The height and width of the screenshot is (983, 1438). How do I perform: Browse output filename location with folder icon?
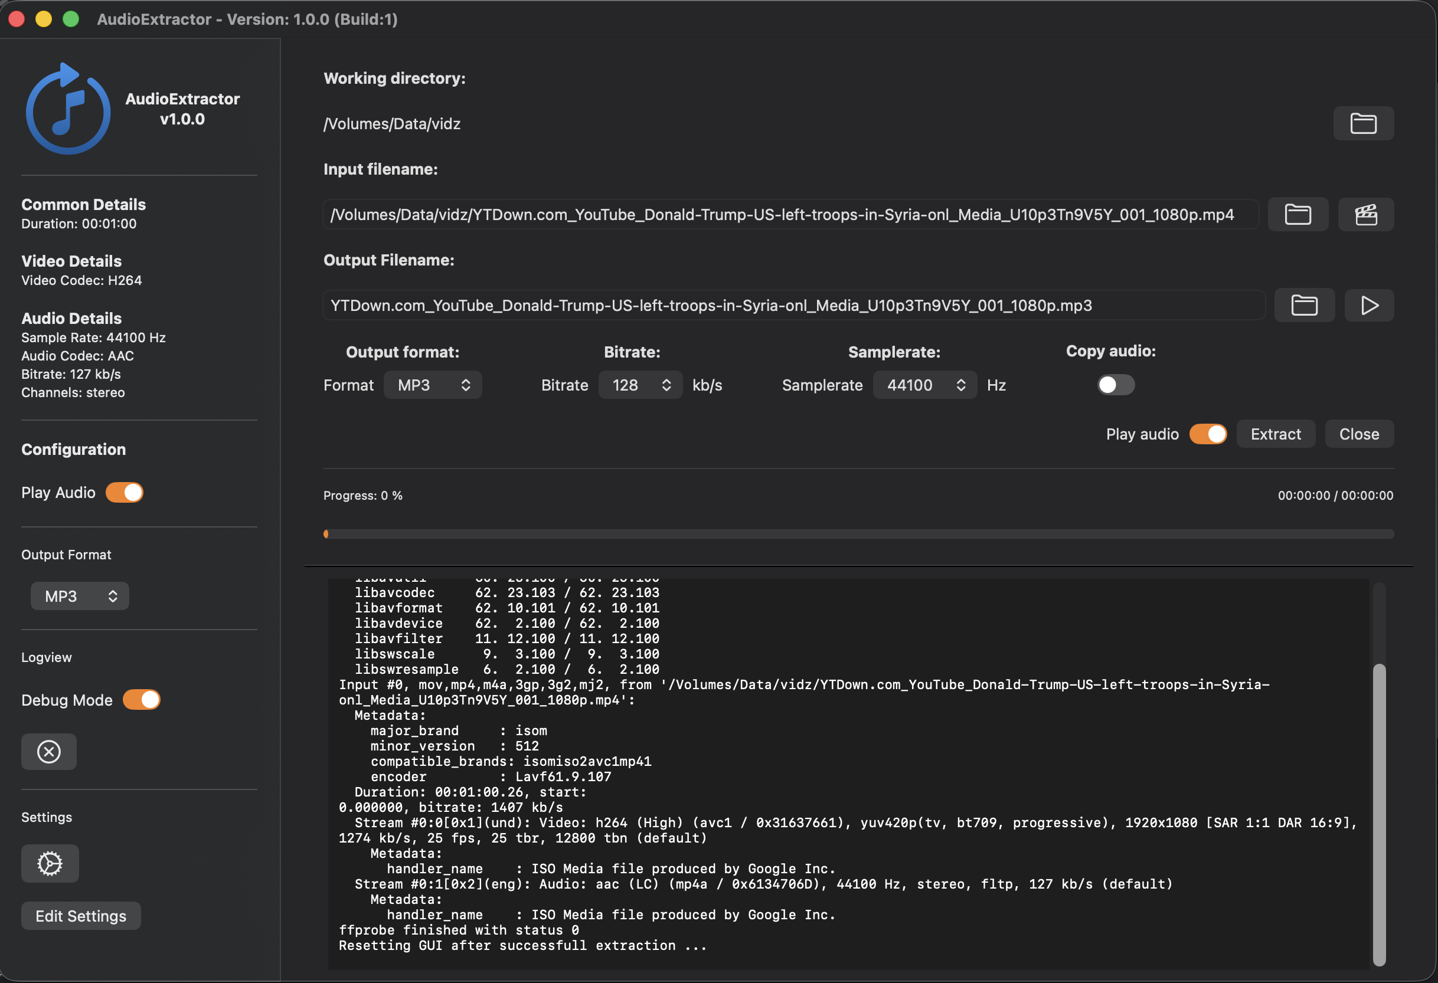point(1305,305)
